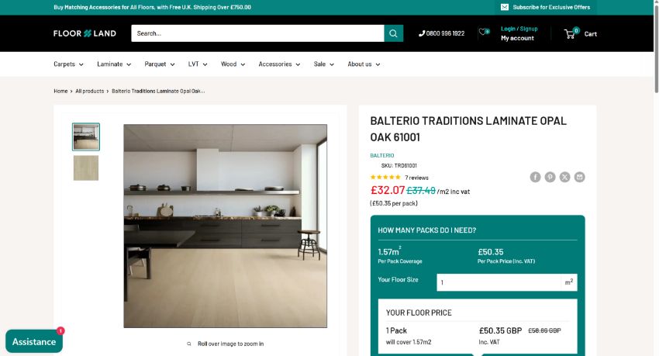Go to All products breadcrumb

[89, 91]
